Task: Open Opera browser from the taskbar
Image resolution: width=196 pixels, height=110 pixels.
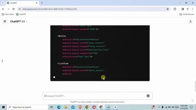Action: click(94, 107)
